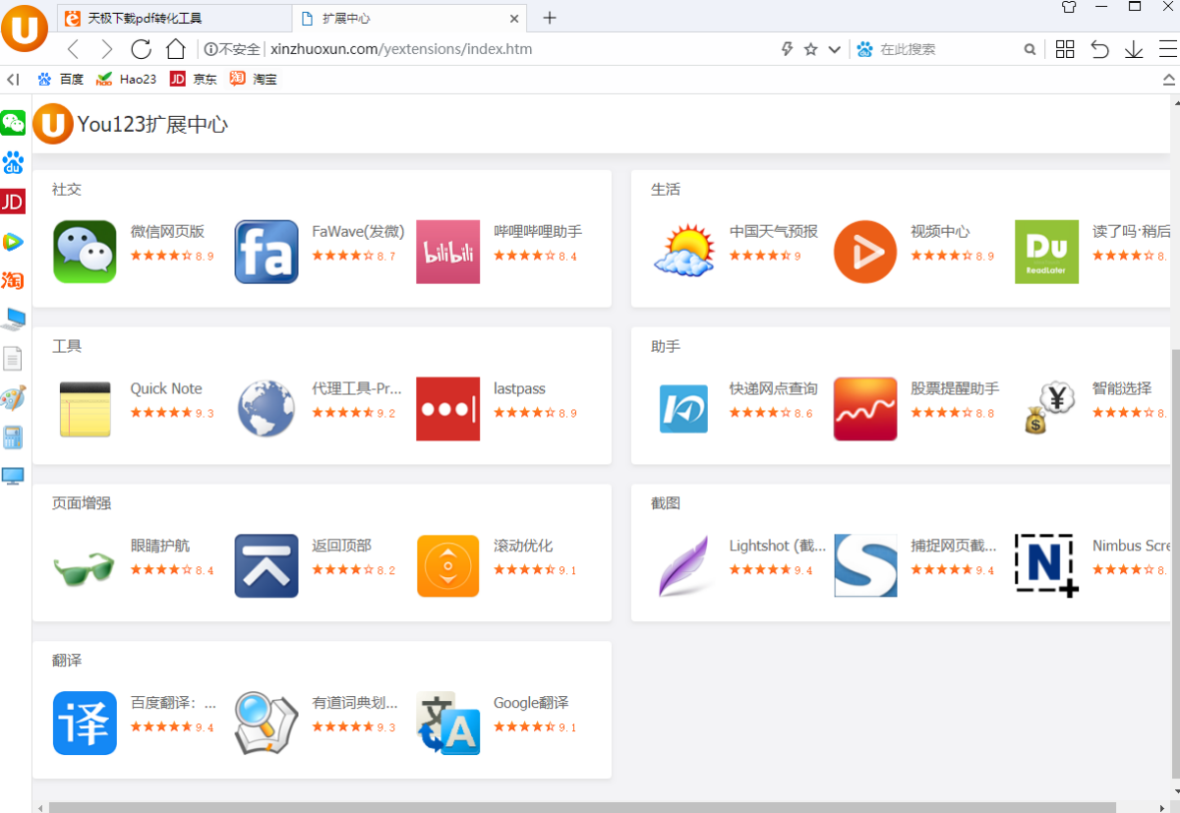Click the calculator sidebar icon

pos(13,437)
